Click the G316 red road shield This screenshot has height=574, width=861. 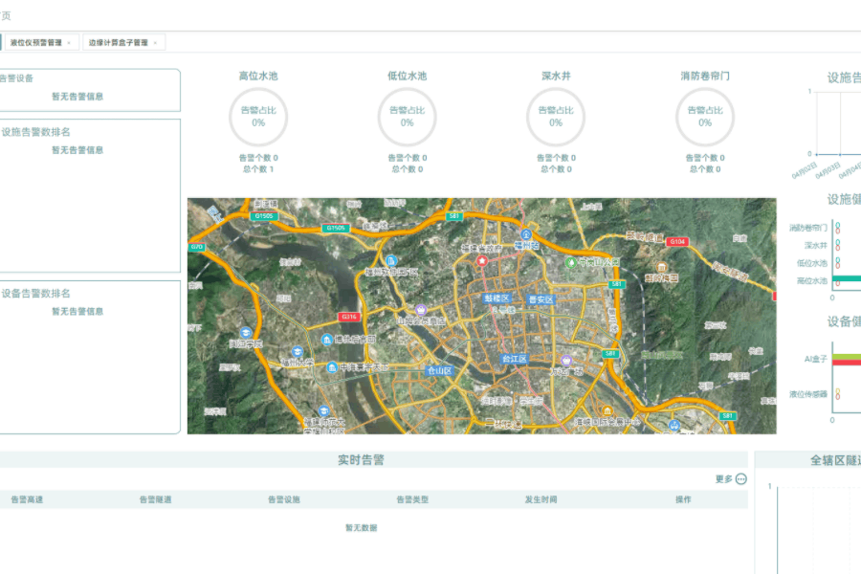tap(349, 317)
